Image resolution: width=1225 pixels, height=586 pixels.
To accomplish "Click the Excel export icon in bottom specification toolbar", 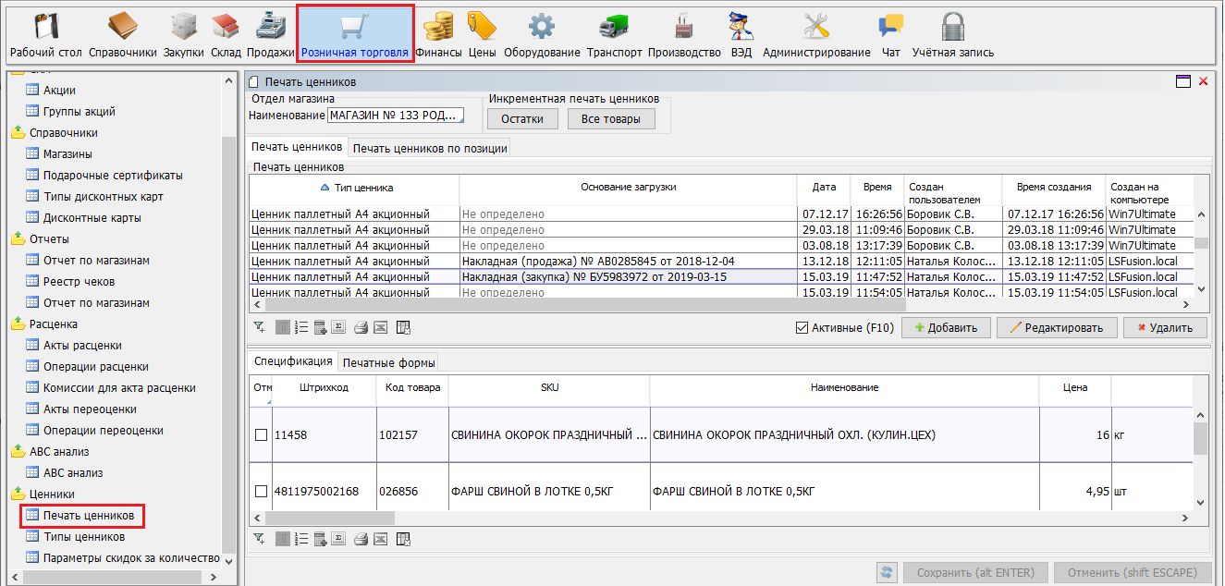I will pos(382,539).
